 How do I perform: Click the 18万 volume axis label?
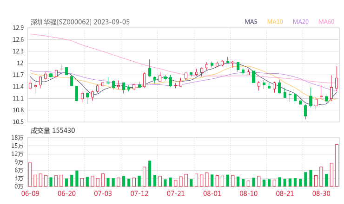[17, 138]
